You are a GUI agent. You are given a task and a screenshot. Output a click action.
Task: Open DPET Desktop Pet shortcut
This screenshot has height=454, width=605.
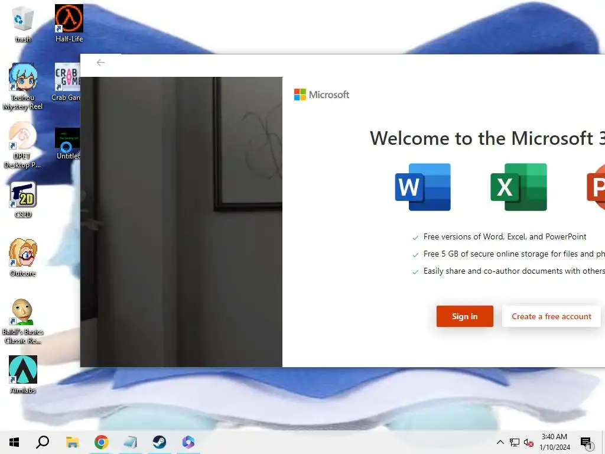[x=22, y=146]
